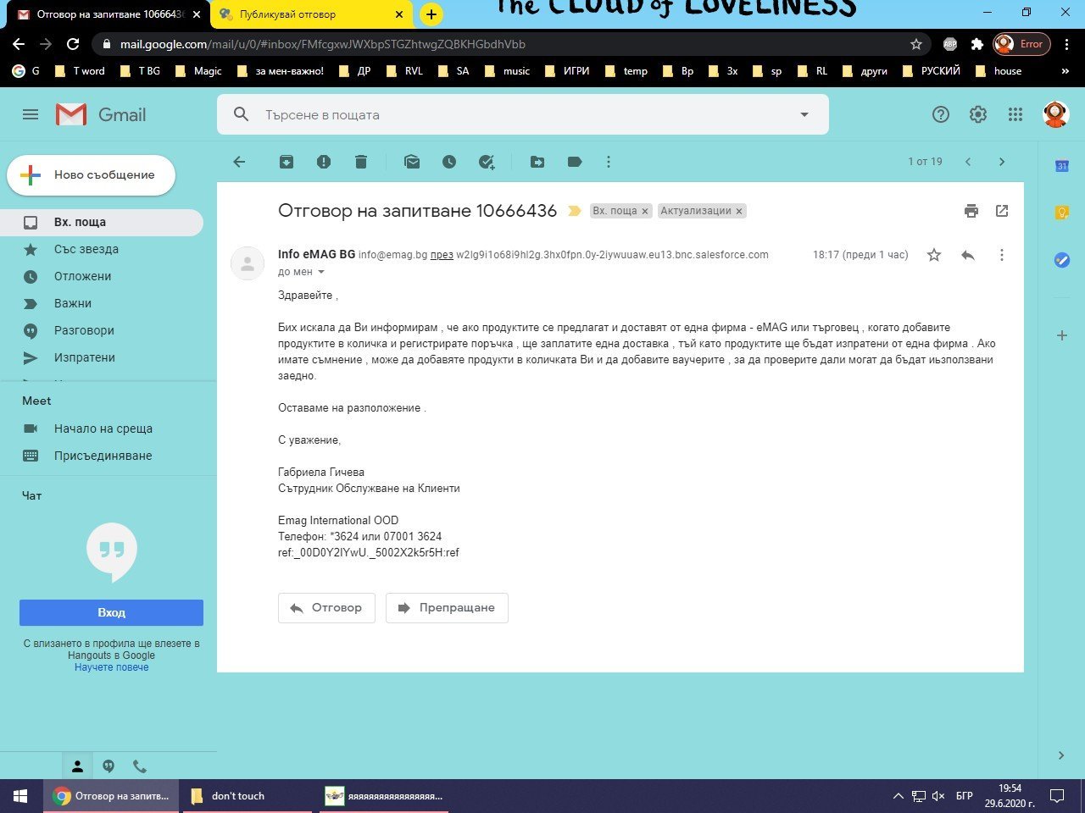Show newer email arrow
The image size is (1085, 813).
click(x=968, y=162)
